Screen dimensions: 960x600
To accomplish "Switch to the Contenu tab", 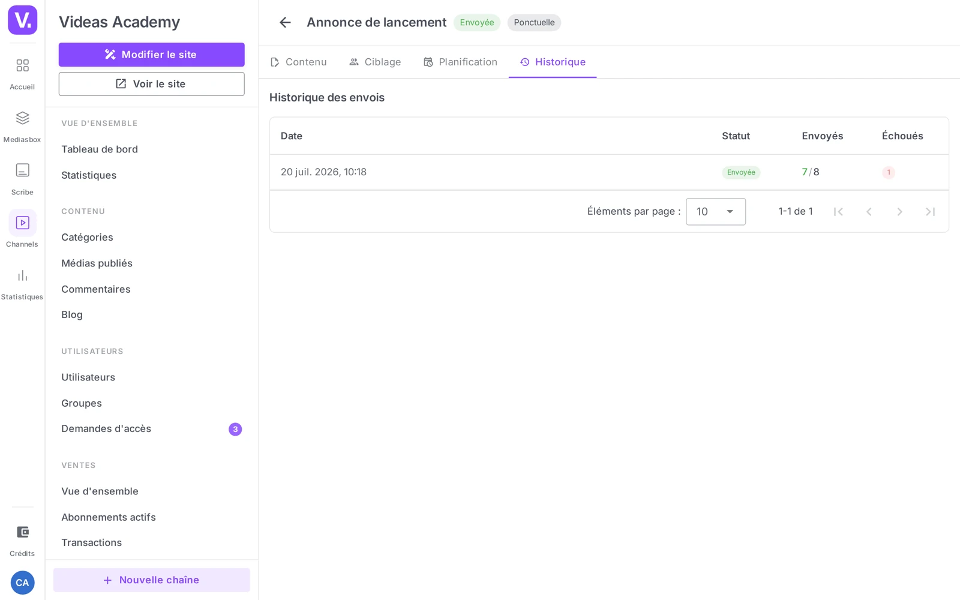I will click(x=298, y=62).
